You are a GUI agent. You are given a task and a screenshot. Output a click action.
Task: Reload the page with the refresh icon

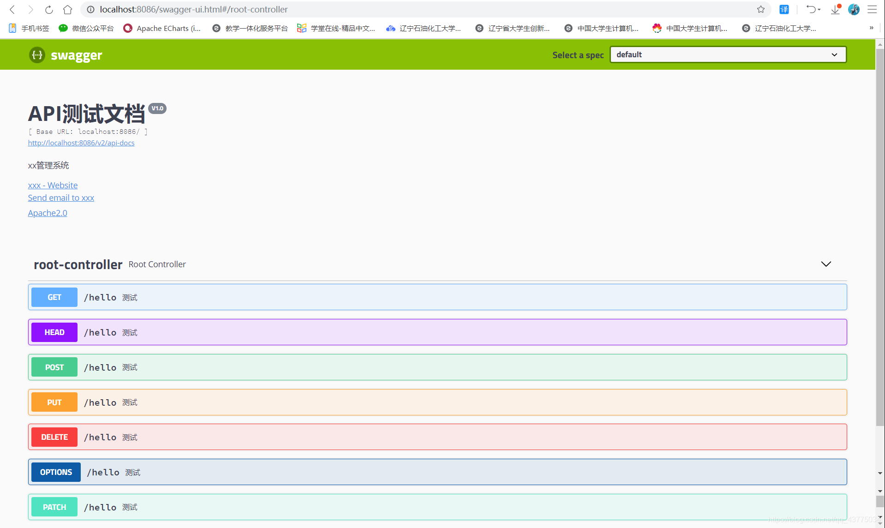[x=49, y=9]
